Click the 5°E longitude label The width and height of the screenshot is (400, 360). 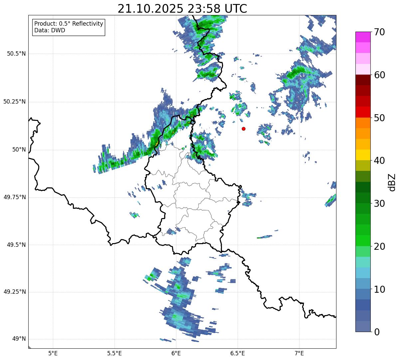click(x=53, y=353)
